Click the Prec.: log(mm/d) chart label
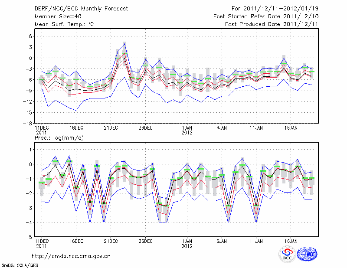 coord(59,137)
